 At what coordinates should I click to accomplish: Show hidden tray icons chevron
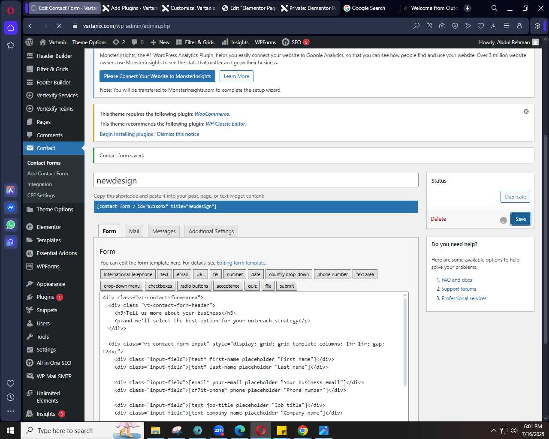[493, 430]
